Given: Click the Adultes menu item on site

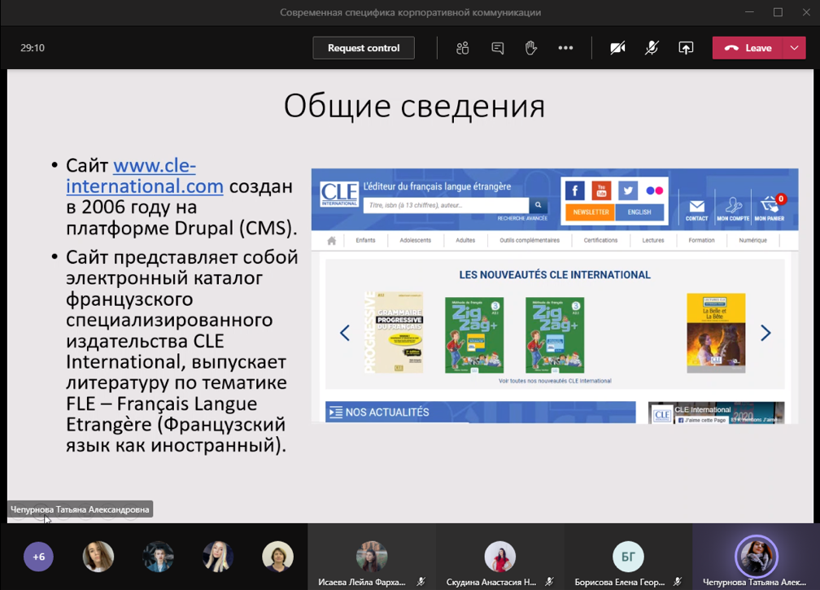Looking at the screenshot, I should 465,240.
